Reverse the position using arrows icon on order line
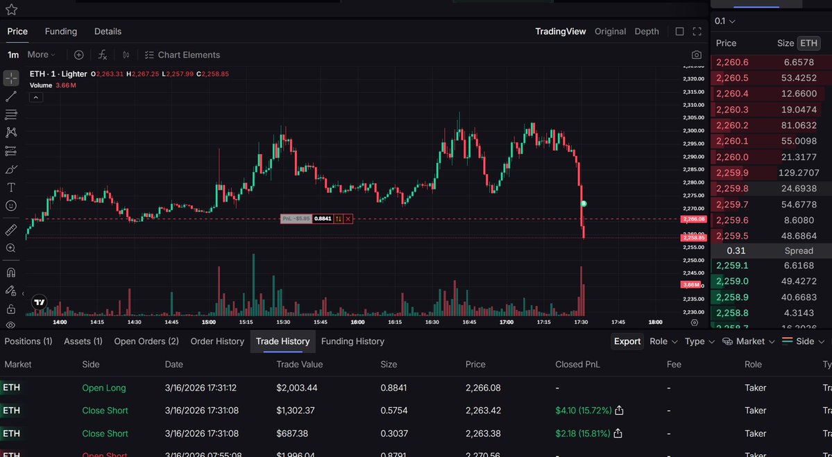Image resolution: width=832 pixels, height=457 pixels. pyautogui.click(x=339, y=219)
